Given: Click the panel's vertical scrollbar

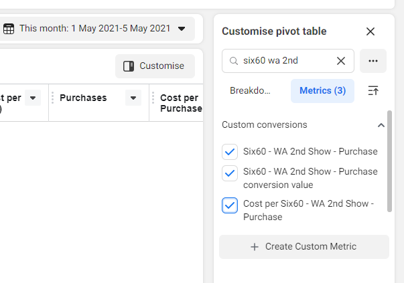Looking at the screenshot, I should coord(389,161).
